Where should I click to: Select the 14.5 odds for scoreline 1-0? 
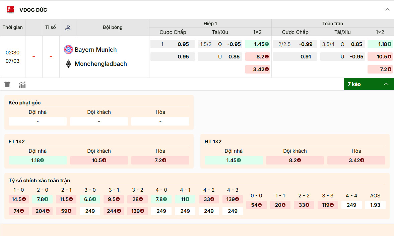click(x=18, y=199)
